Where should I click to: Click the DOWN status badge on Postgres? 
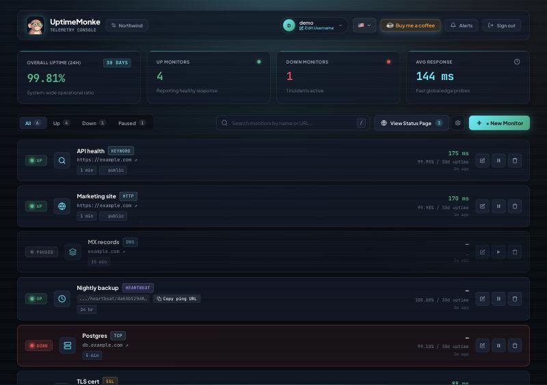[x=39, y=346]
